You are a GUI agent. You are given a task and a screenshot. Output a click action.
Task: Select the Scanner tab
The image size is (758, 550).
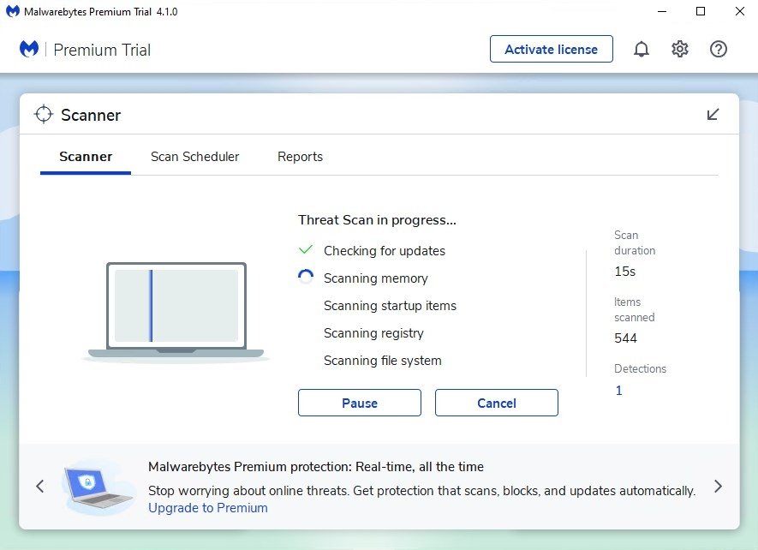pos(86,157)
